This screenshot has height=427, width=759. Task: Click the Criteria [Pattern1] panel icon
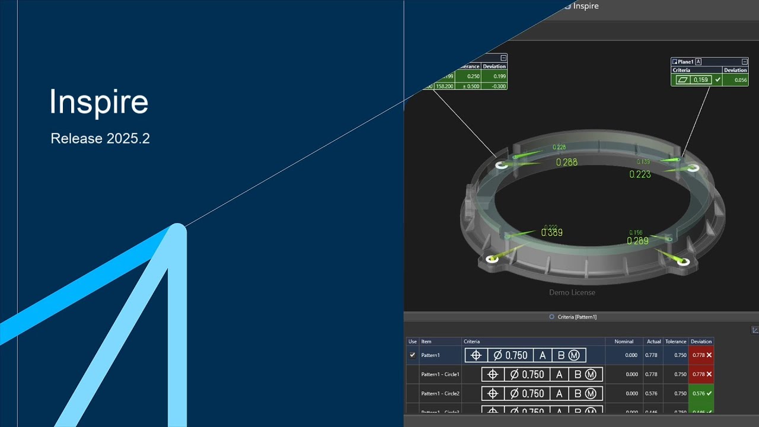(553, 317)
